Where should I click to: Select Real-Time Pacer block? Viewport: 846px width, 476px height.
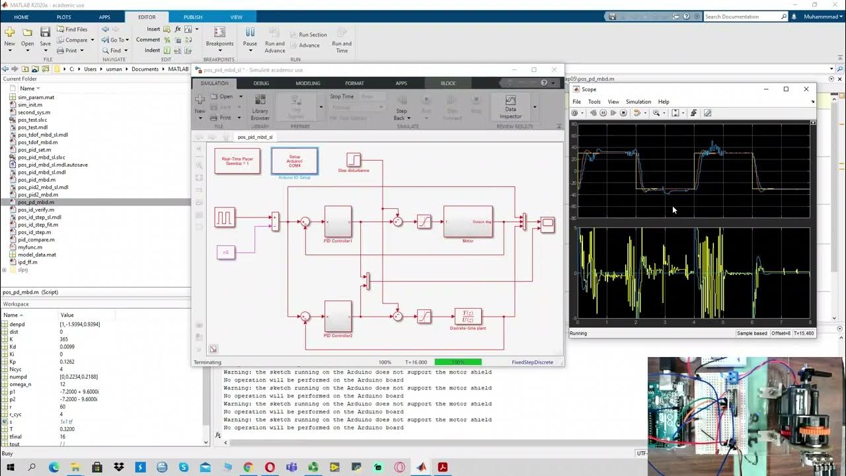[x=237, y=161]
